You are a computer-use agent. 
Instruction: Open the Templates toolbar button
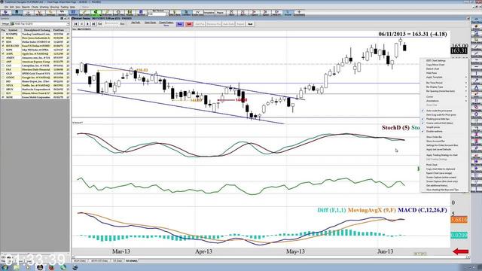209,13
